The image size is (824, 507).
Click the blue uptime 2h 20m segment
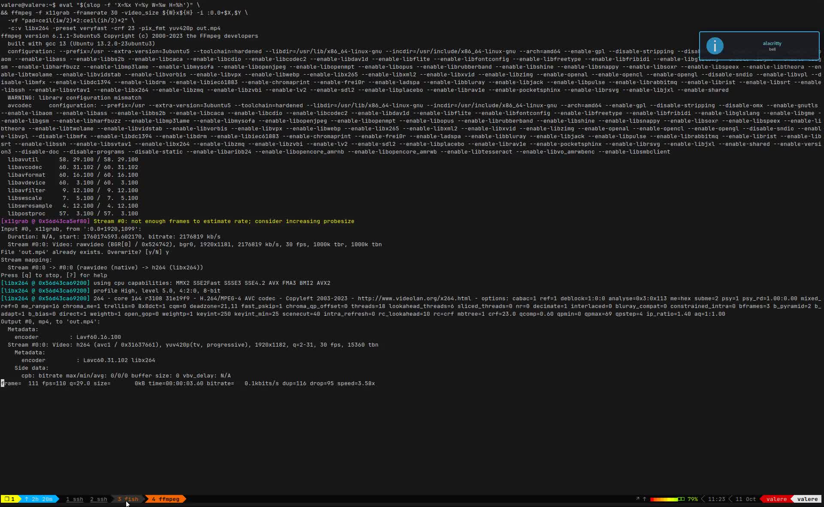[x=39, y=499]
